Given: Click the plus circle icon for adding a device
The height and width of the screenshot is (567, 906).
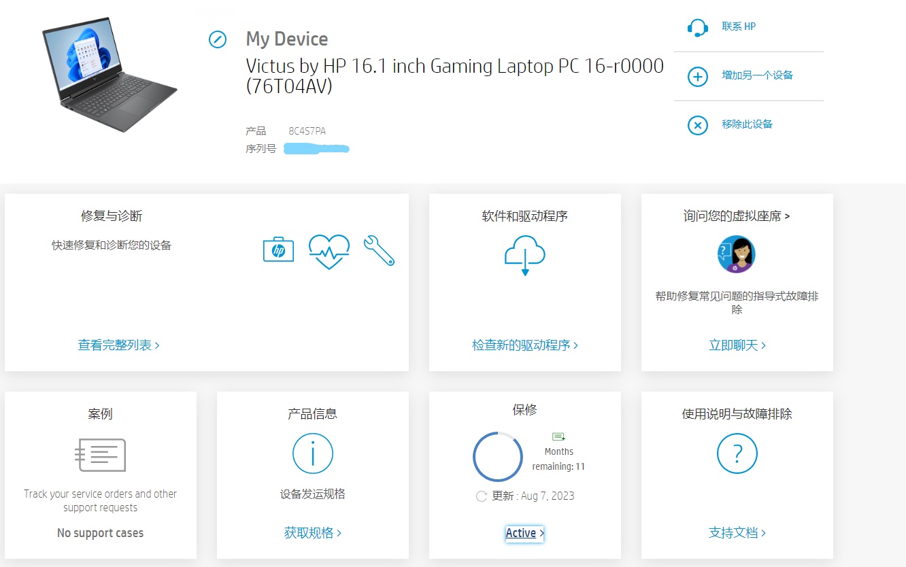Looking at the screenshot, I should coord(698,76).
